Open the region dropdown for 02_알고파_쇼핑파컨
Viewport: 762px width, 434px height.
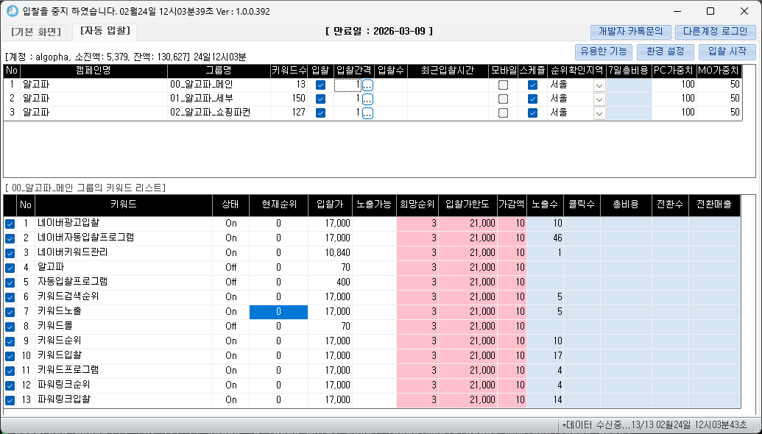coord(599,115)
